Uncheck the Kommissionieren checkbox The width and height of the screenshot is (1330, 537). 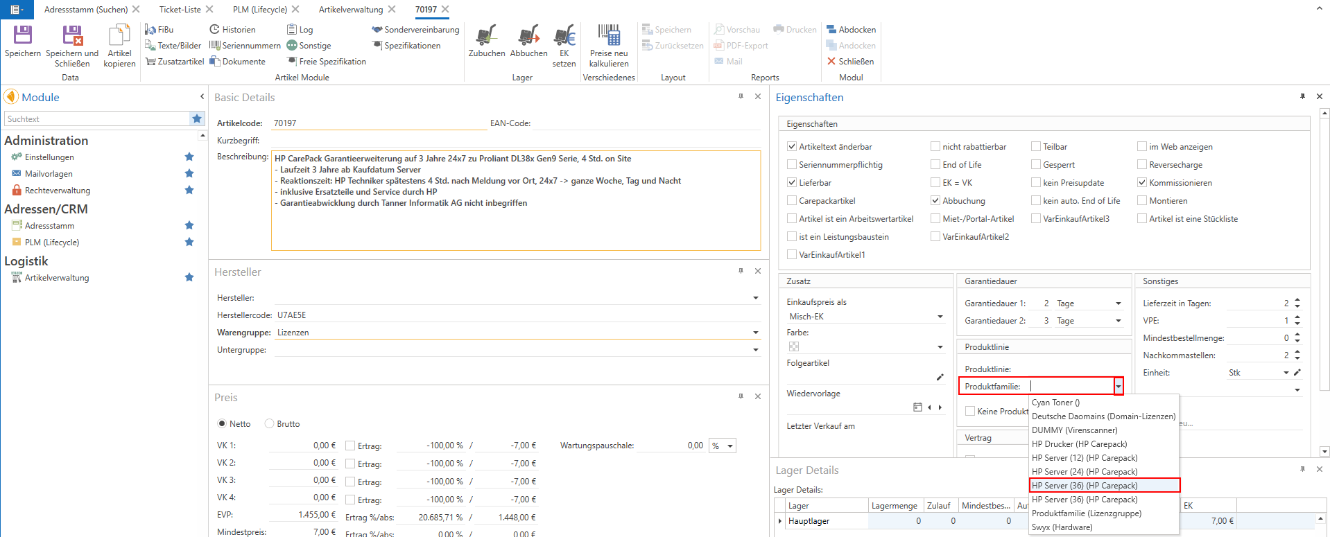tap(1142, 183)
